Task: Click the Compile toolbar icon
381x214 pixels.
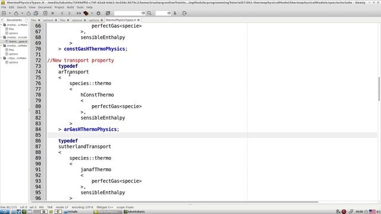Action: [79, 13]
